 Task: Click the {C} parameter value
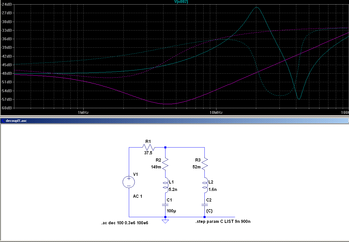coord(209,211)
